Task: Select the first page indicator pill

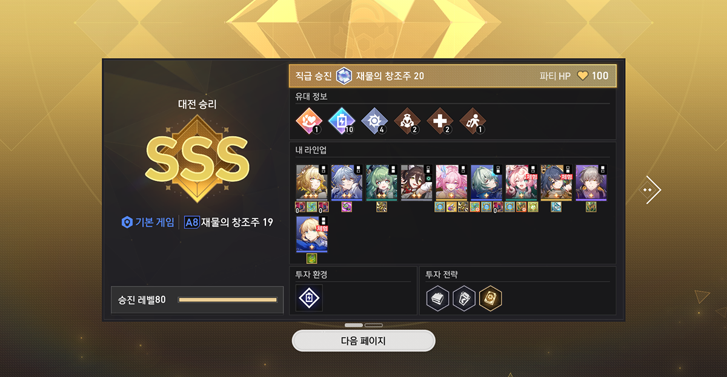Action: coord(354,325)
